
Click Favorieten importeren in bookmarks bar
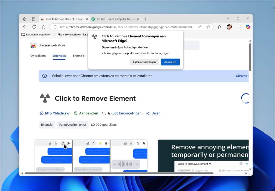click(36, 35)
